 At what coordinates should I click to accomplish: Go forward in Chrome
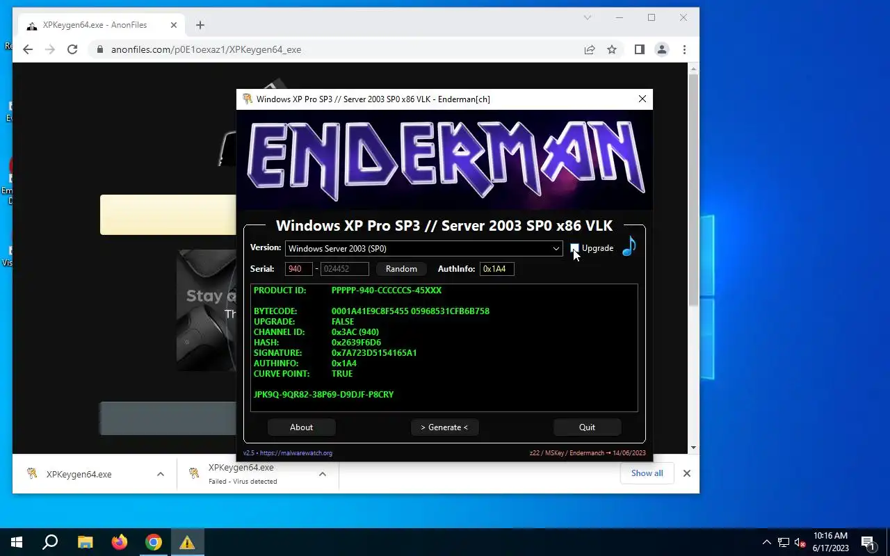pyautogui.click(x=50, y=49)
